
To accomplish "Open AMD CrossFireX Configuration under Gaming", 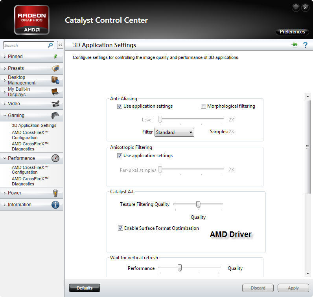I will click(x=30, y=135).
